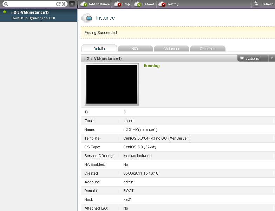
Task: Open the advanced search dropdown arrow
Action: (x=72, y=4)
